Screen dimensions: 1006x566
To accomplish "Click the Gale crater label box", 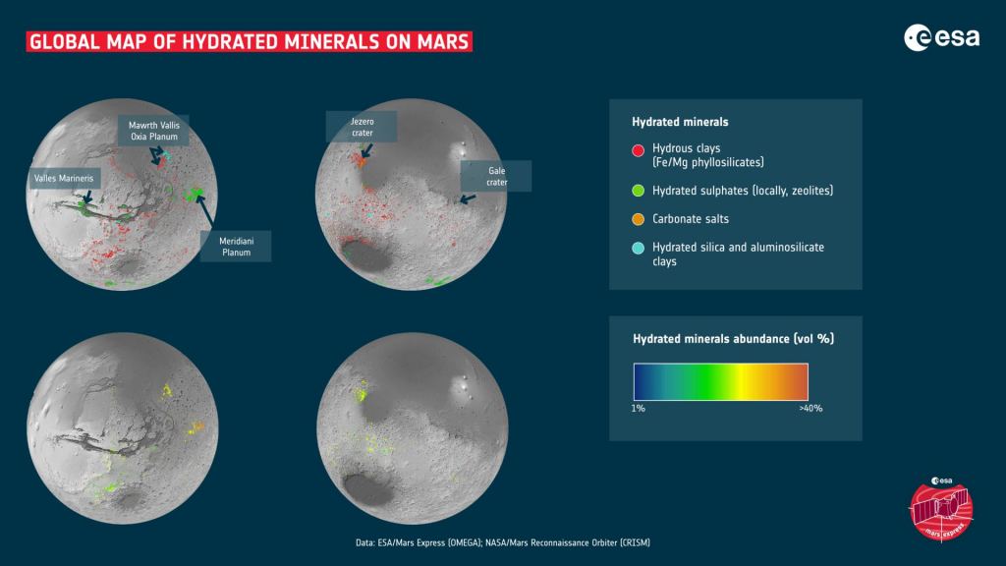I will (x=496, y=176).
